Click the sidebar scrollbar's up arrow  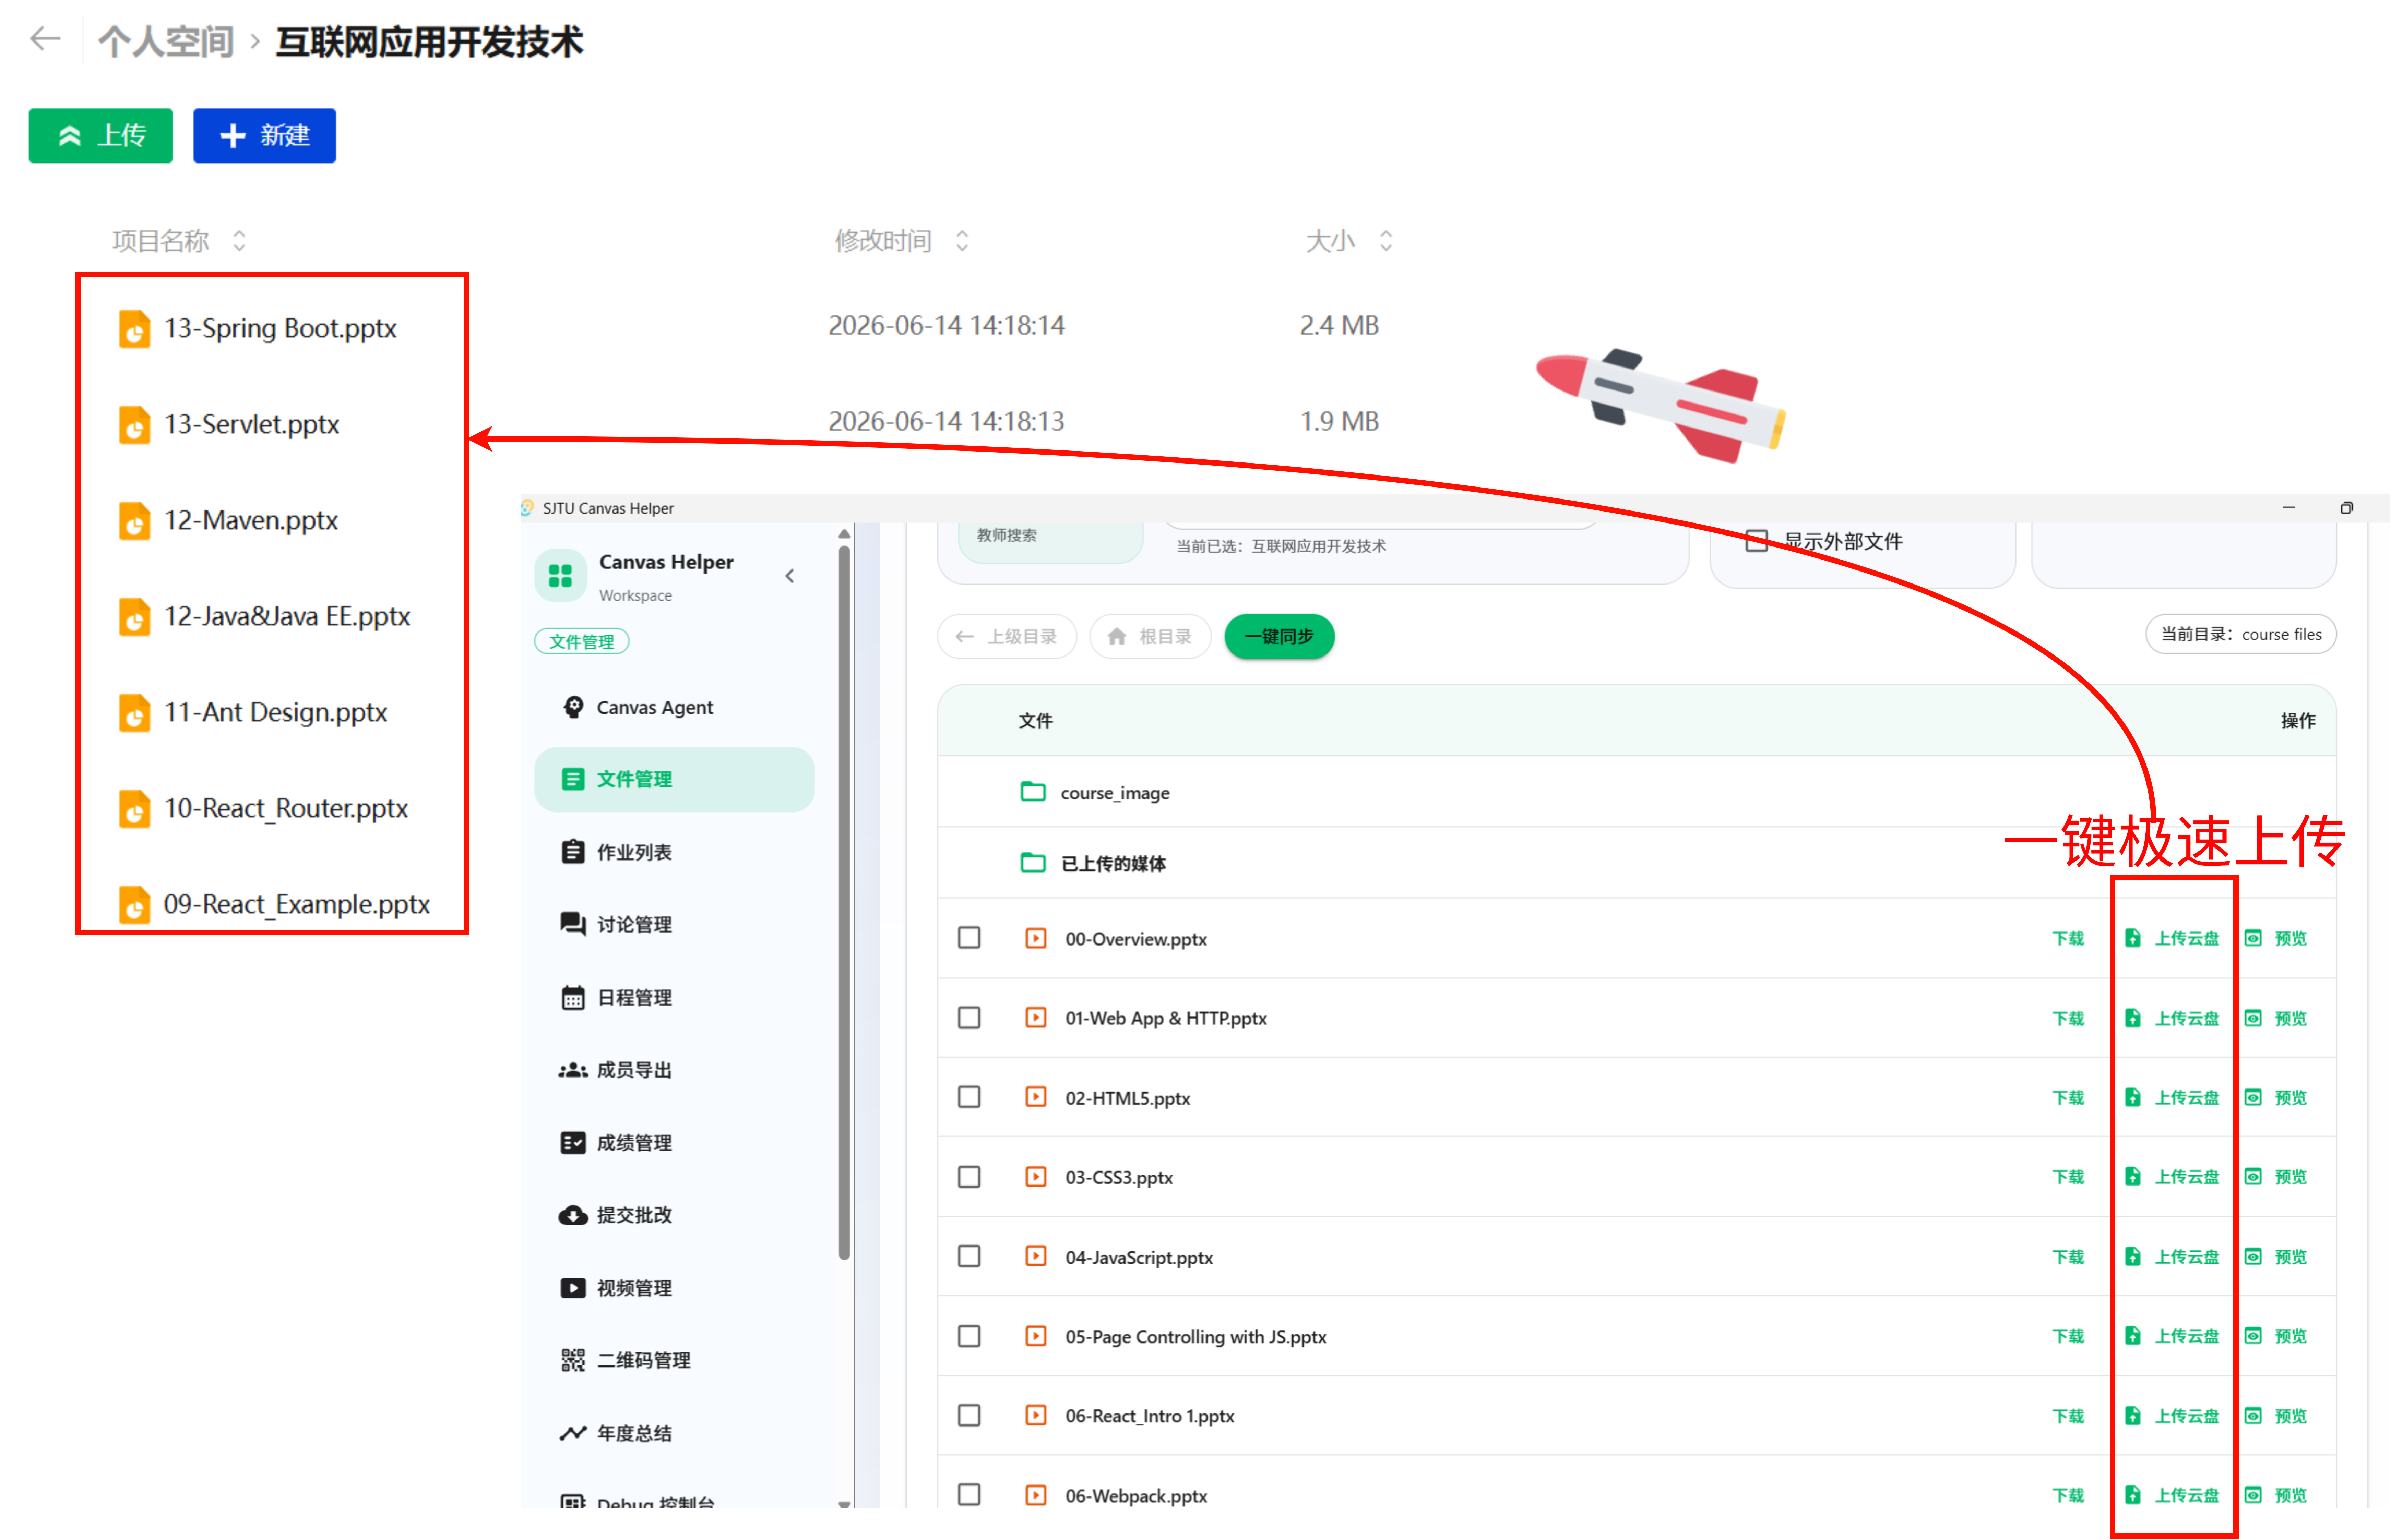pos(844,534)
